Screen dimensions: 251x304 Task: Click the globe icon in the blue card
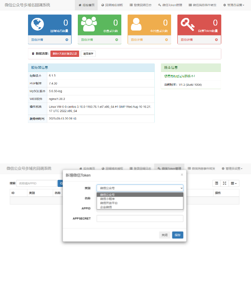[x=38, y=26]
